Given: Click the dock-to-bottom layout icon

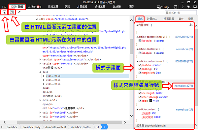Looking at the screenshot, I should [195, 7].
